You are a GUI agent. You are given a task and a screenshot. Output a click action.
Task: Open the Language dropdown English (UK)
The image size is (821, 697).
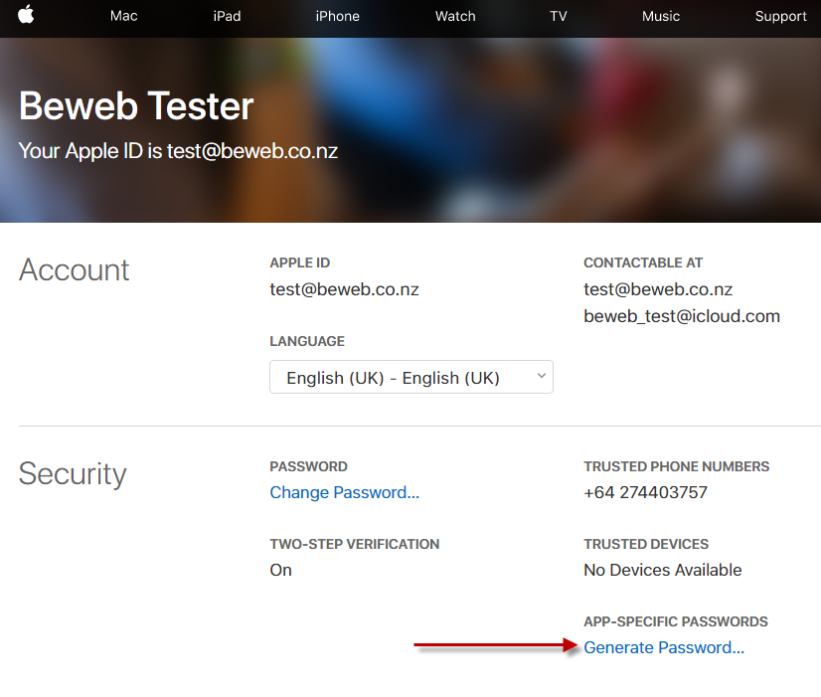pos(411,377)
